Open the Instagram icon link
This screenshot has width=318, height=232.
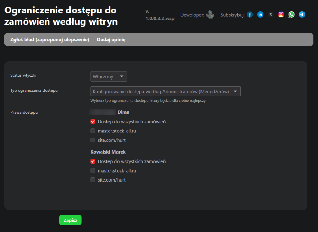(x=281, y=15)
